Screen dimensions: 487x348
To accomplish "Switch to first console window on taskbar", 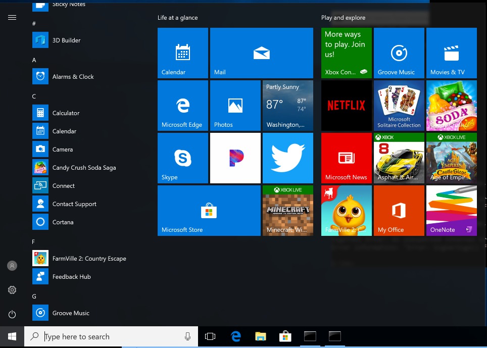I will (310, 336).
